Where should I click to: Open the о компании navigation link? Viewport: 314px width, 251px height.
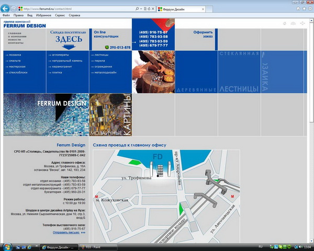(x=17, y=37)
